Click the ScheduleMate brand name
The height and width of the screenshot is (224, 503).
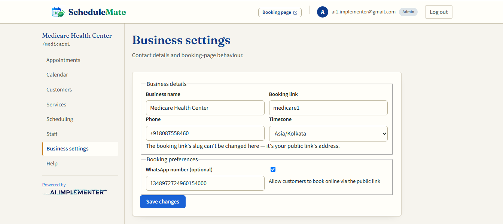[97, 12]
